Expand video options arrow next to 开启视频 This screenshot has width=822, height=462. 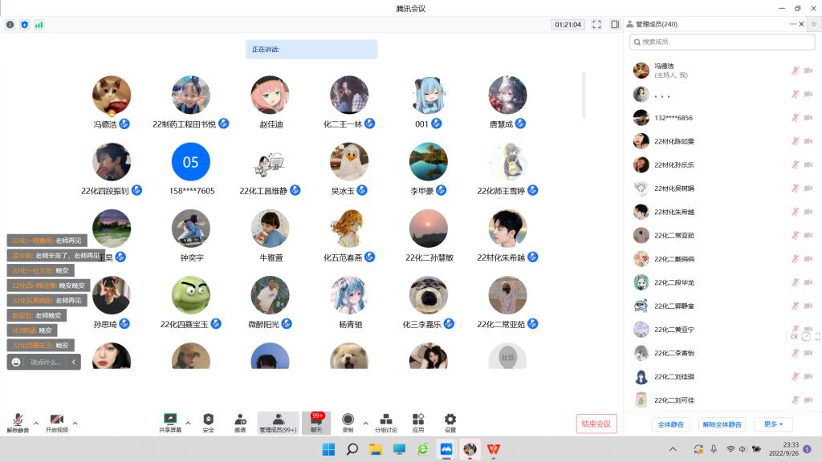pos(75,423)
